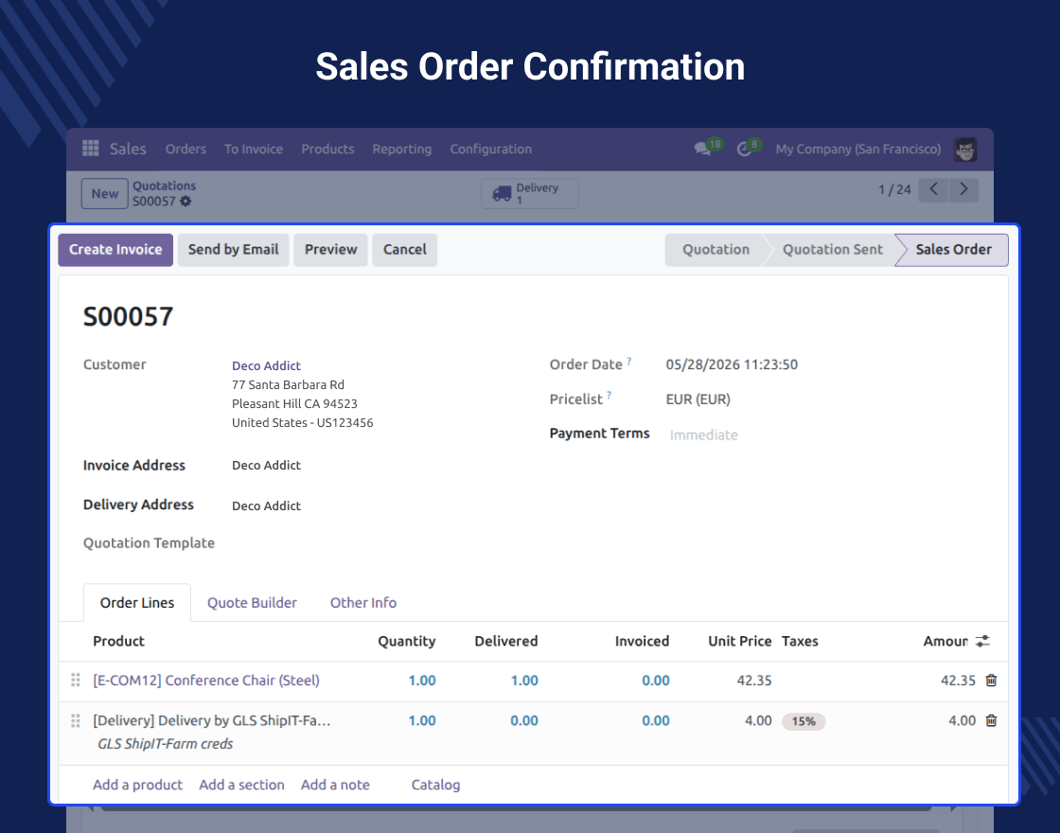Open the Quotations breadcrumb link
The height and width of the screenshot is (833, 1060).
tap(165, 186)
